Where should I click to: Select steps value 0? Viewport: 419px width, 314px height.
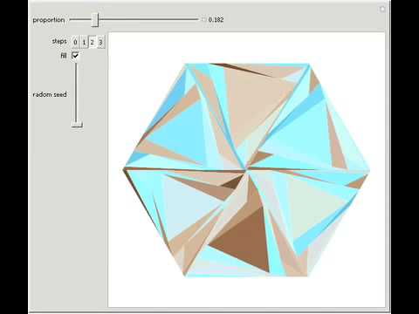75,43
